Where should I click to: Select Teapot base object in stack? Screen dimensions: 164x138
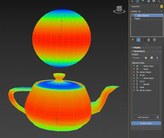[137, 19]
